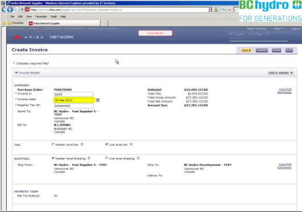Click the Subtotal value $24,449.21CAD
The image size is (302, 212).
pos(196,90)
